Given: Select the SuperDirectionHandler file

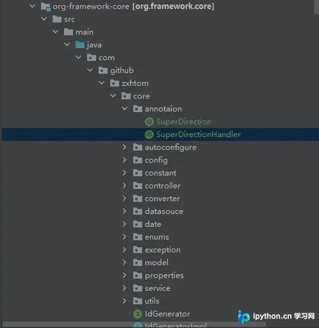Looking at the screenshot, I should tap(199, 135).
